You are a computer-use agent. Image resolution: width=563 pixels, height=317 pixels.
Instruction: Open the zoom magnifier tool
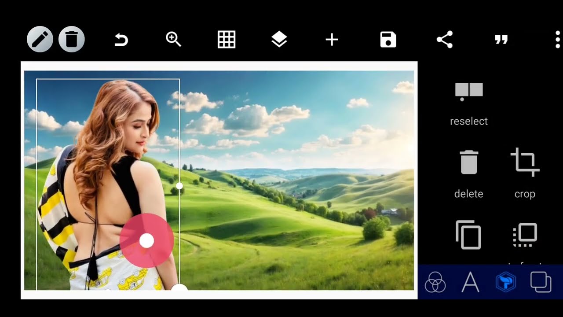pos(173,40)
